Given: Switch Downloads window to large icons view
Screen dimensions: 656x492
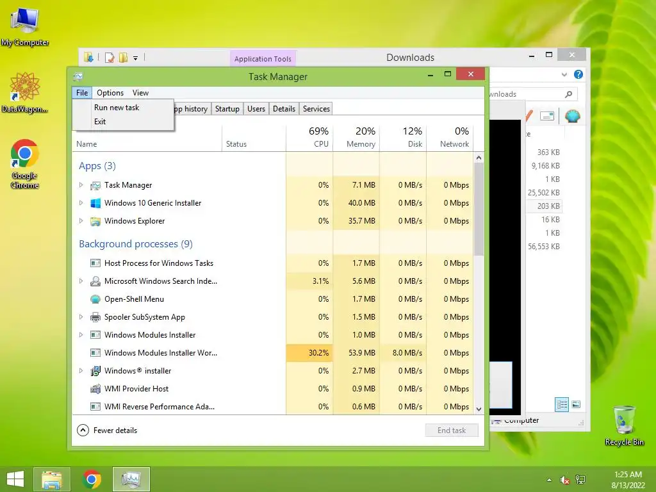Looking at the screenshot, I should 576,405.
